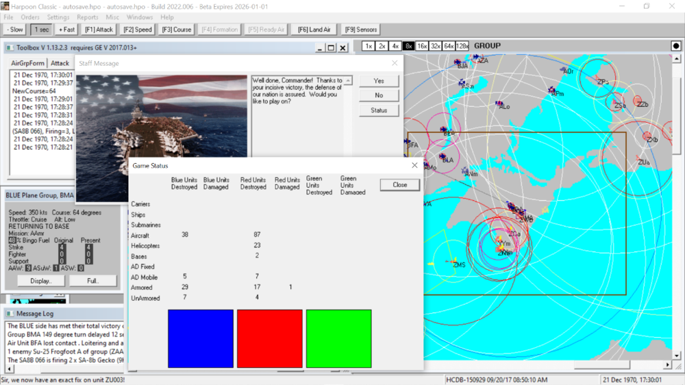This screenshot has height=385, width=685.
Task: Click the Close button in Game Status
Action: click(400, 185)
